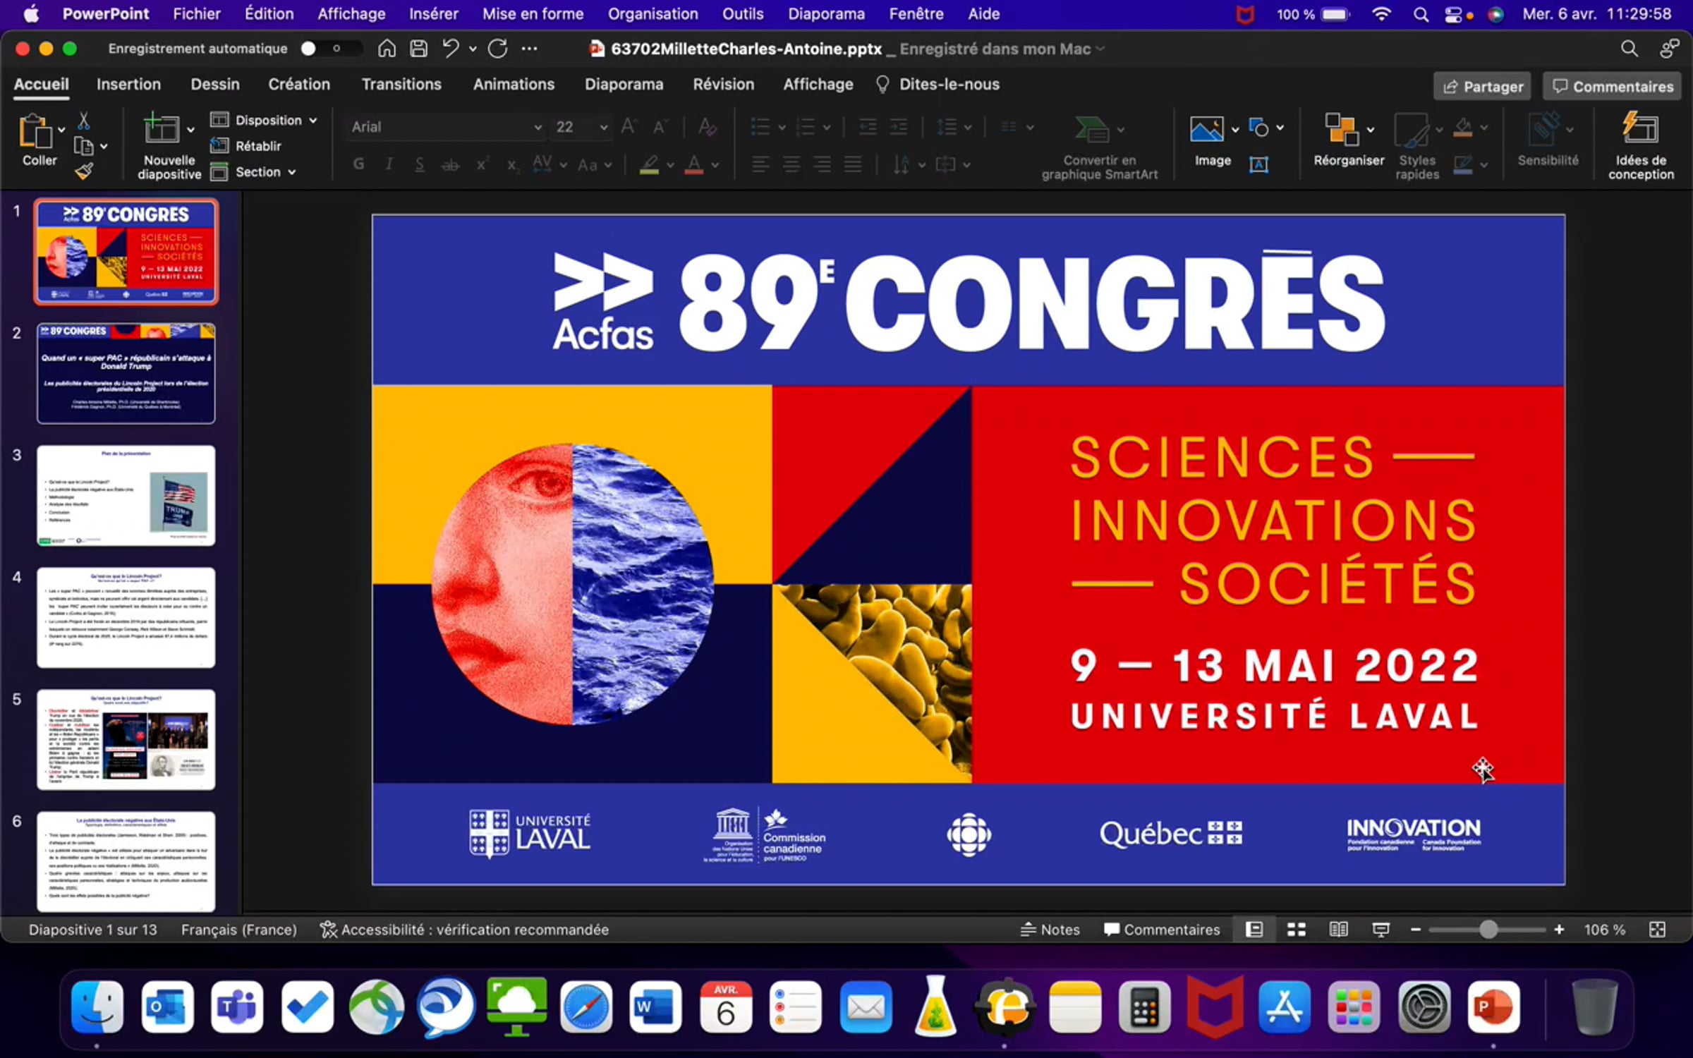This screenshot has width=1693, height=1058.
Task: Click the zoom out minus icon
Action: tap(1416, 930)
